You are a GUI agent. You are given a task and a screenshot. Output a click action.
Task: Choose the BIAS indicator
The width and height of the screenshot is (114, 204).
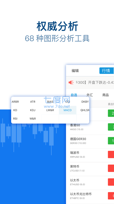(x=50, y=102)
